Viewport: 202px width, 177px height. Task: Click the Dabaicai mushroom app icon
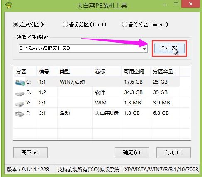pos(9,5)
